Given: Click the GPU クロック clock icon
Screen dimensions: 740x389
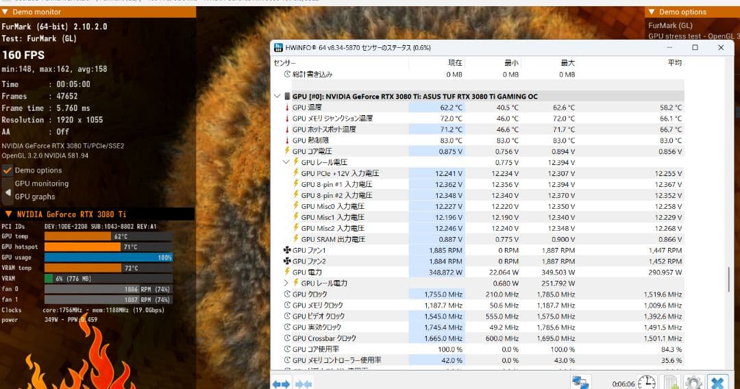Looking at the screenshot, I should coord(287,294).
